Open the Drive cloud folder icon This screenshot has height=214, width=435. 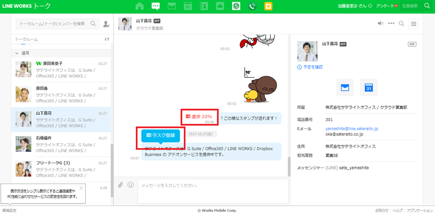pyautogui.click(x=220, y=6)
